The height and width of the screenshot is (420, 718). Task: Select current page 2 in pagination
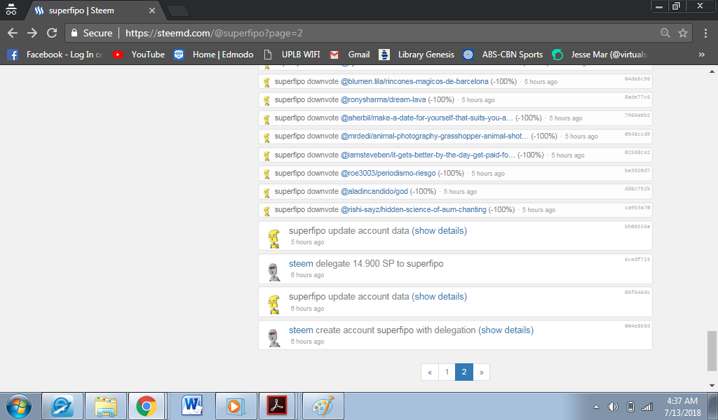tap(464, 372)
